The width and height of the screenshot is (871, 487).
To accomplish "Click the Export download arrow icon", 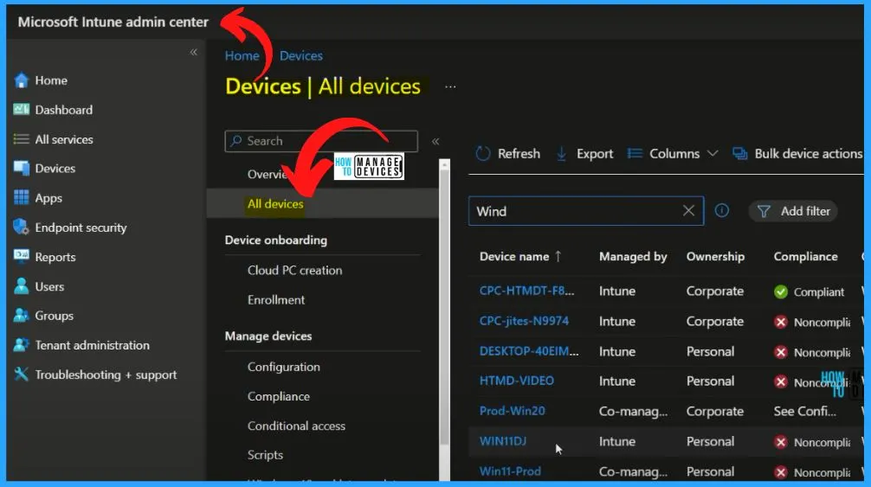I will [x=562, y=154].
